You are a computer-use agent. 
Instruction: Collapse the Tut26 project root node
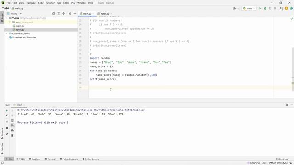pos(6,18)
